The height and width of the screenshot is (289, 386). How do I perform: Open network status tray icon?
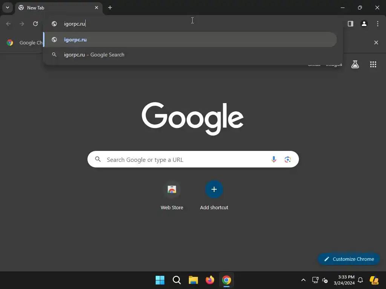click(x=316, y=280)
